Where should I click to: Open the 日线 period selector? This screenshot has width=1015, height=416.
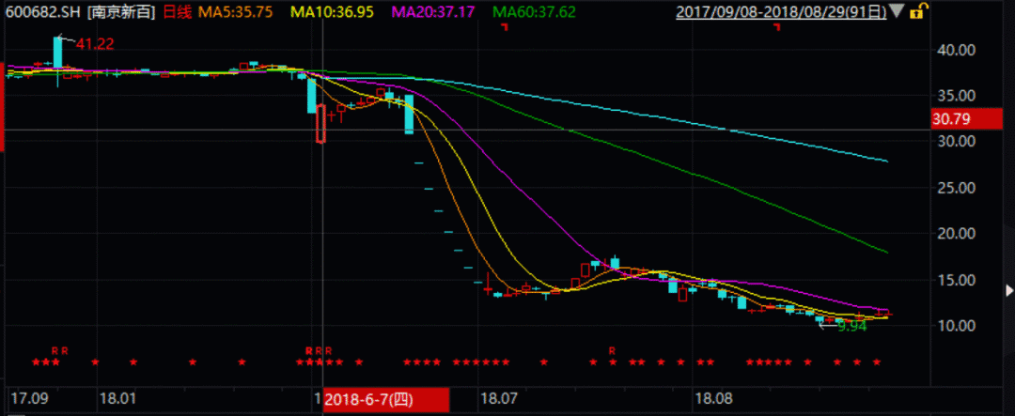click(x=178, y=12)
